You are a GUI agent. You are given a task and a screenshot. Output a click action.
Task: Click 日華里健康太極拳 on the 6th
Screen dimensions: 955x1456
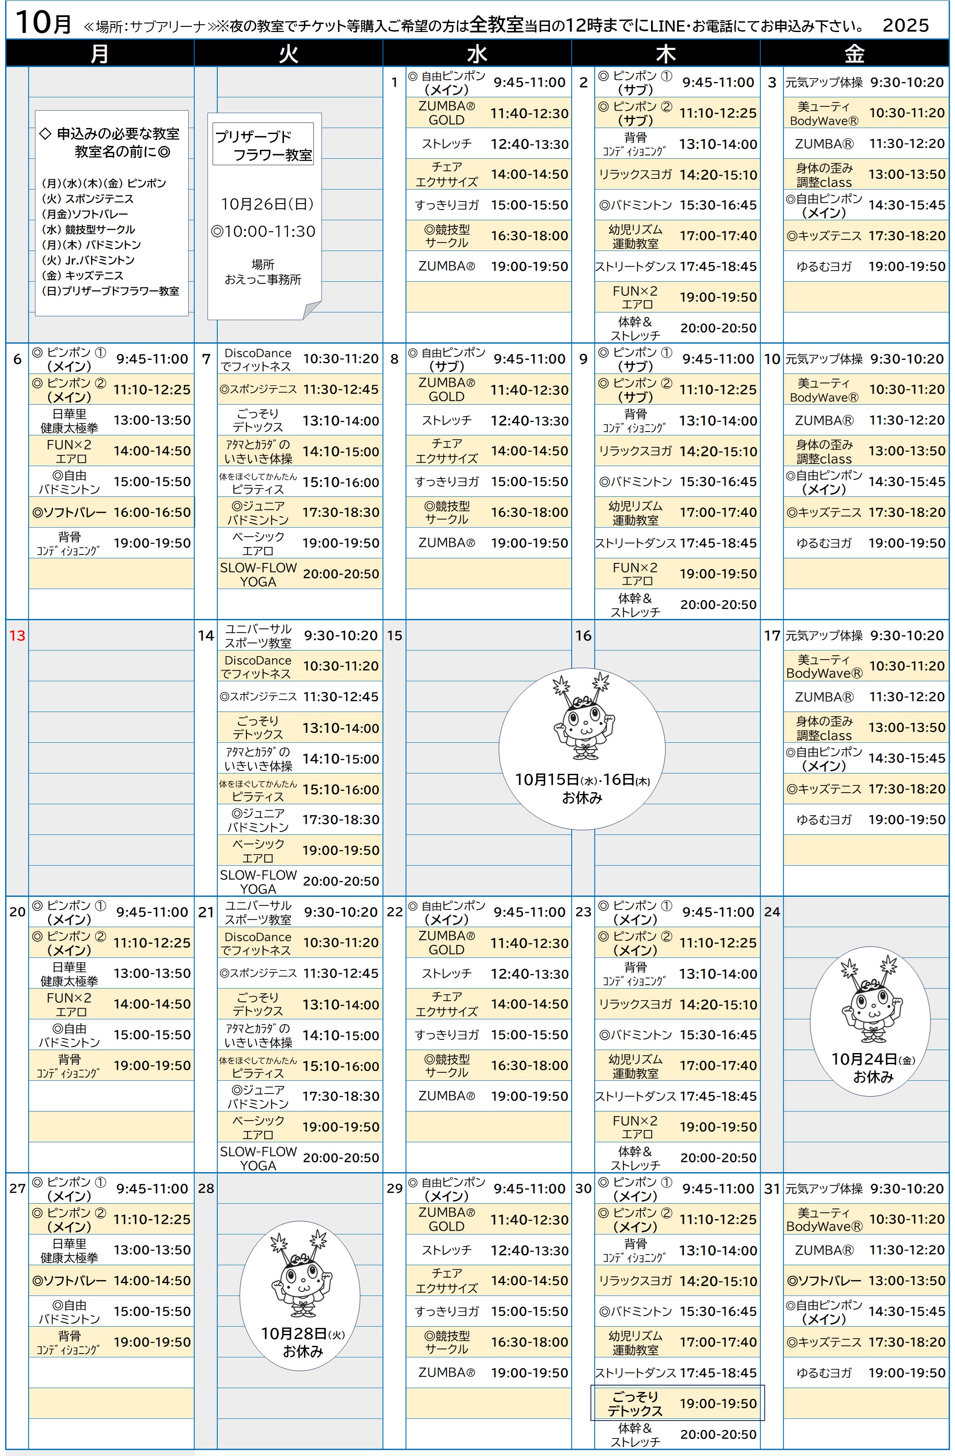coord(69,420)
